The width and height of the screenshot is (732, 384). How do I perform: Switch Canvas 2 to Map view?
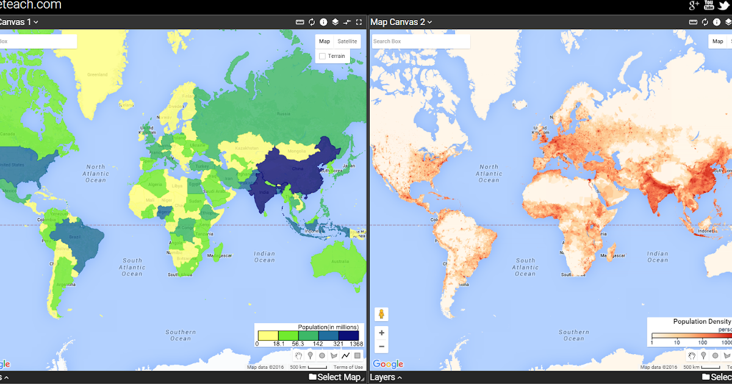pyautogui.click(x=719, y=41)
